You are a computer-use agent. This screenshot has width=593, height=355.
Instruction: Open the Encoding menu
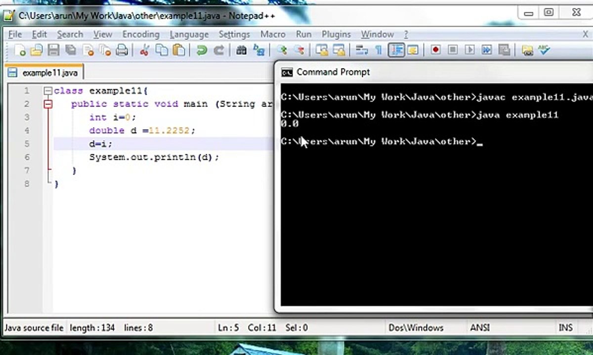pyautogui.click(x=141, y=34)
